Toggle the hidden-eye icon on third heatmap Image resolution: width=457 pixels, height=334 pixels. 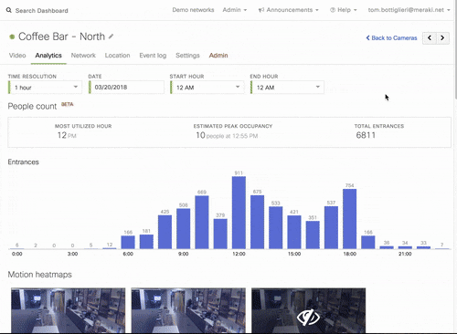tap(308, 318)
